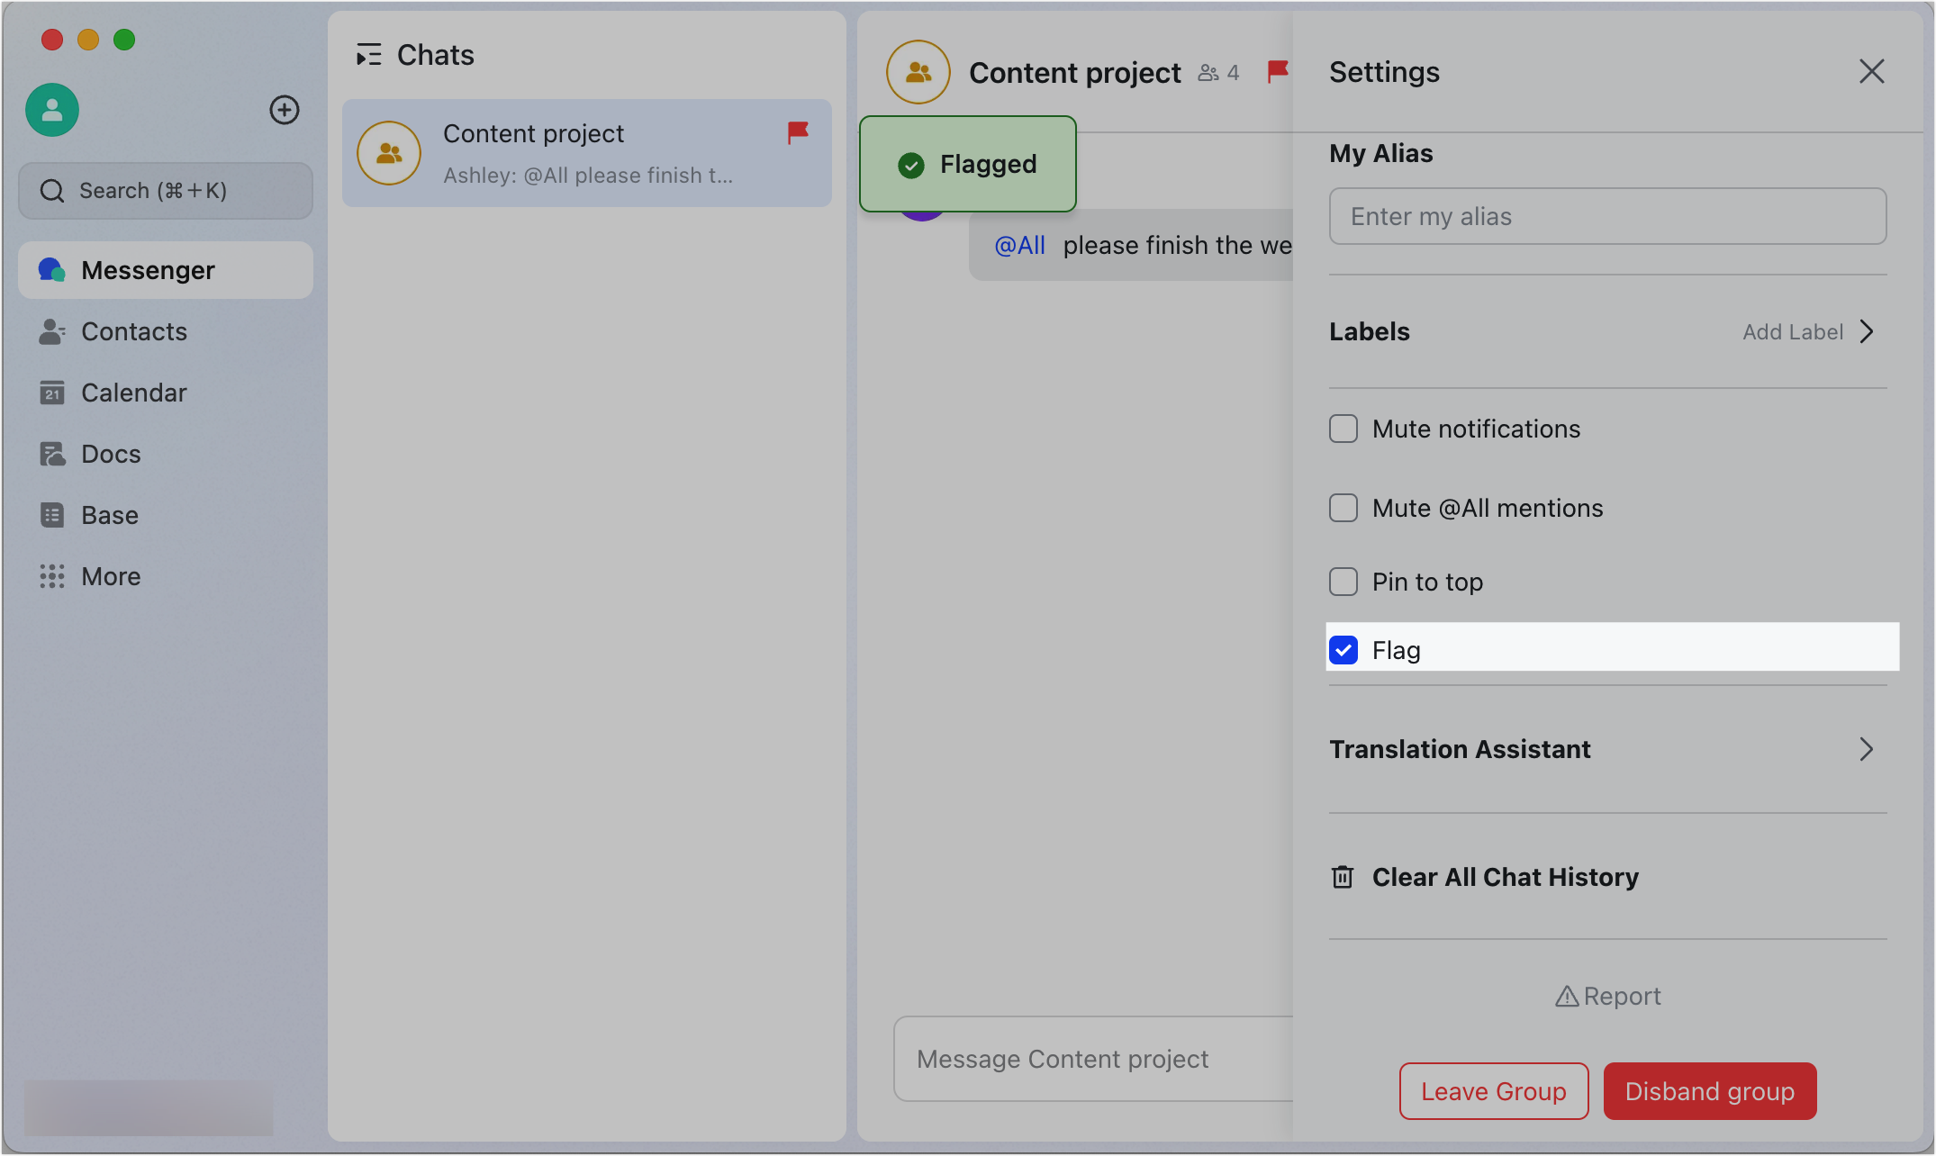Click the red flag icon in chat header
The height and width of the screenshot is (1156, 1936).
pyautogui.click(x=1277, y=71)
